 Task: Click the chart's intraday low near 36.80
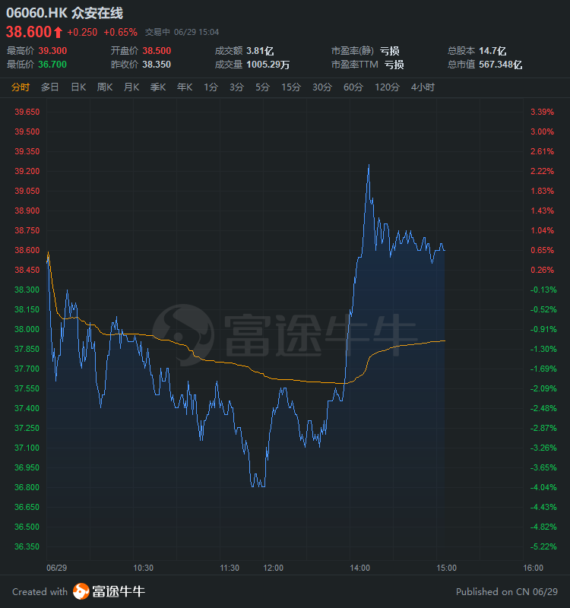(258, 486)
